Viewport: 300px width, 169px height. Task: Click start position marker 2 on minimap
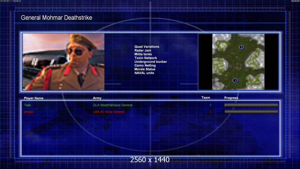pyautogui.click(x=242, y=47)
